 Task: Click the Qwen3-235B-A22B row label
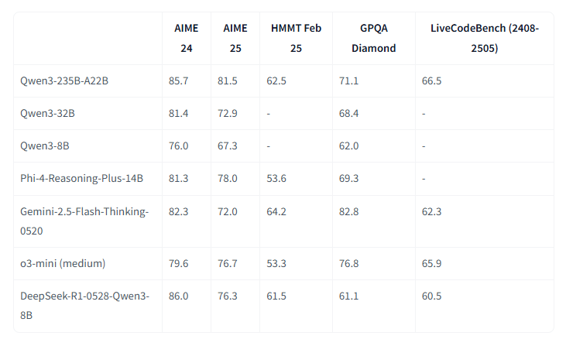tap(64, 81)
